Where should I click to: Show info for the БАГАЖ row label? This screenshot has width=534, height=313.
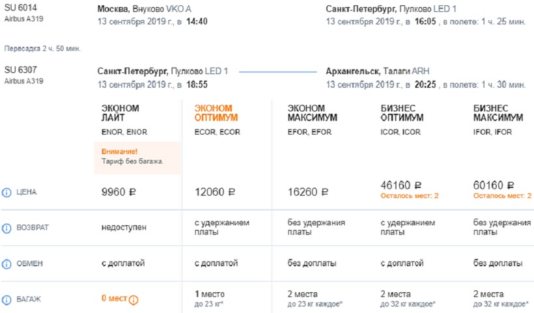(x=7, y=299)
